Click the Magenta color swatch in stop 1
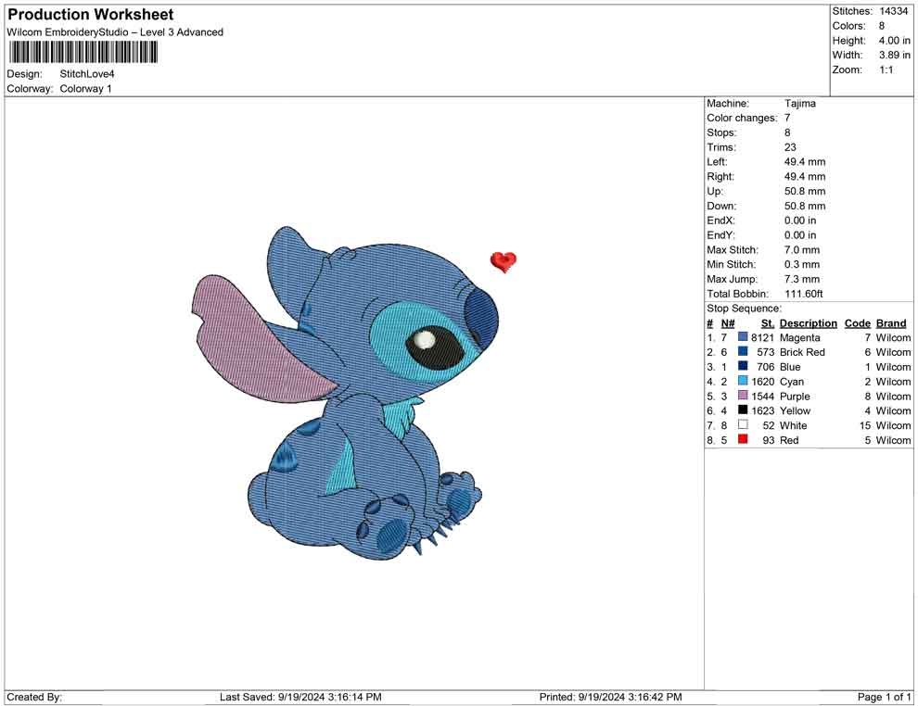 tap(743, 338)
